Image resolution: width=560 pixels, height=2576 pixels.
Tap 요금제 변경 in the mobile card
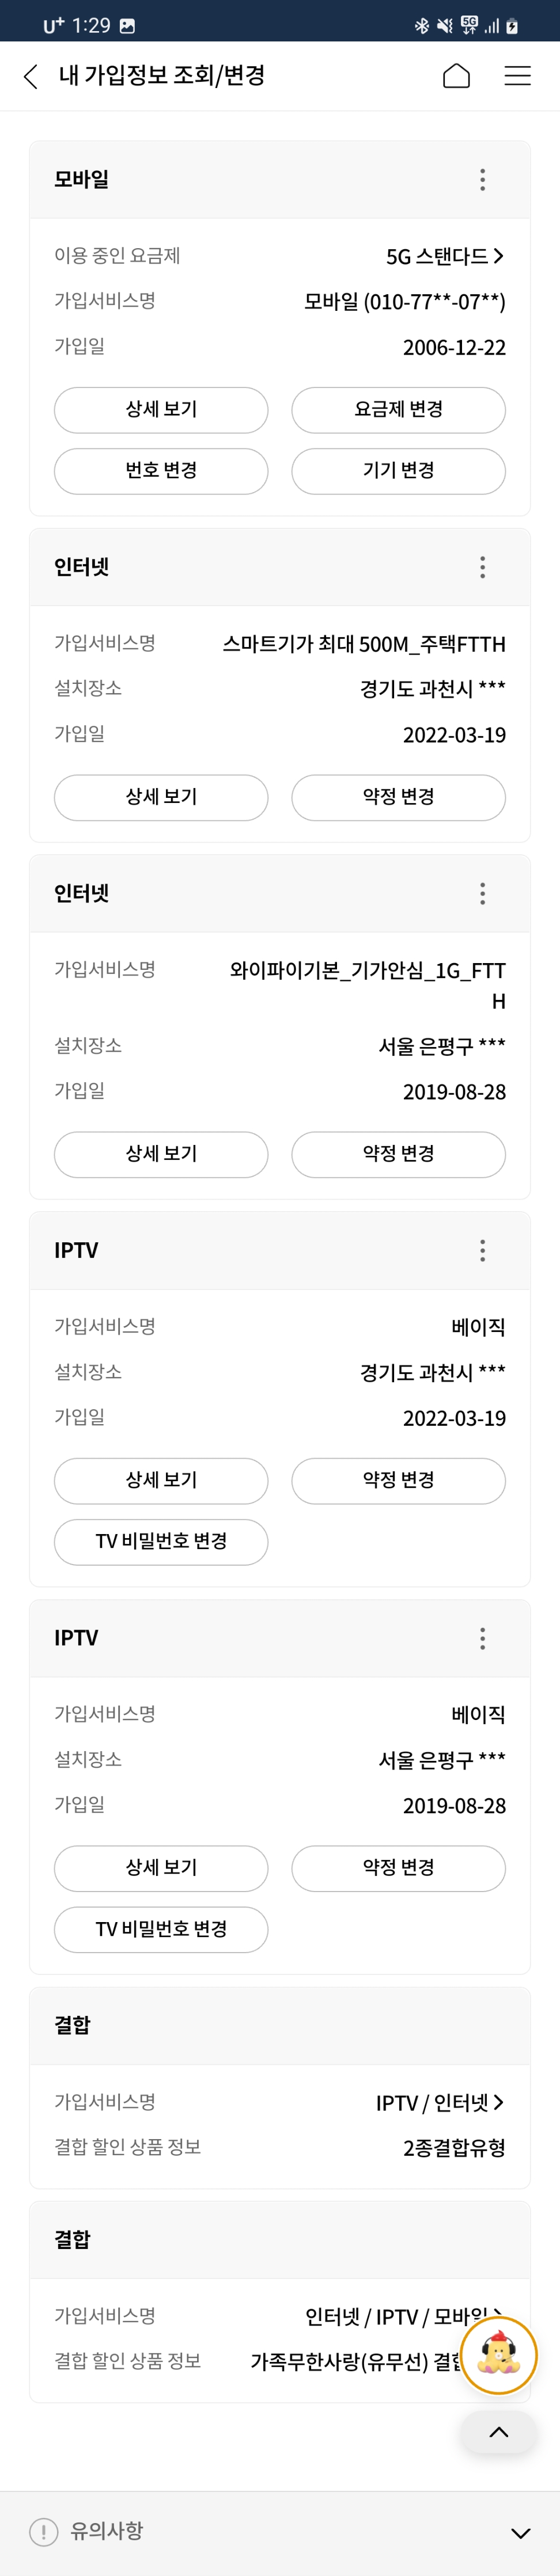pos(398,410)
